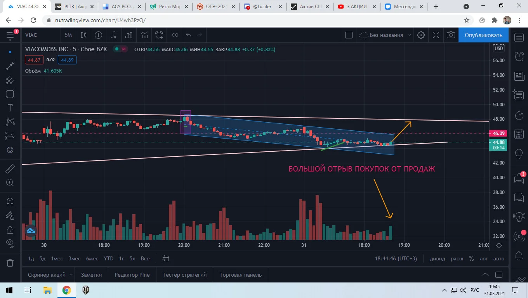The image size is (528, 298).
Task: Open the go-to-date calendar icon
Action: pyautogui.click(x=166, y=258)
